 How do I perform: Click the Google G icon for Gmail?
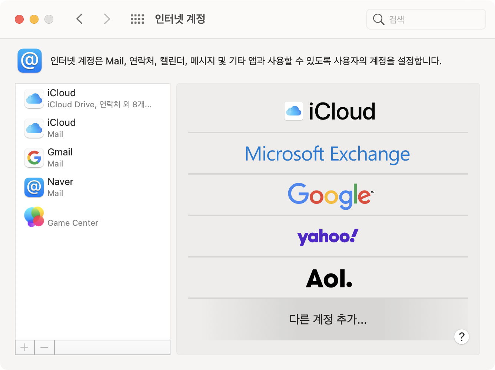tap(34, 158)
